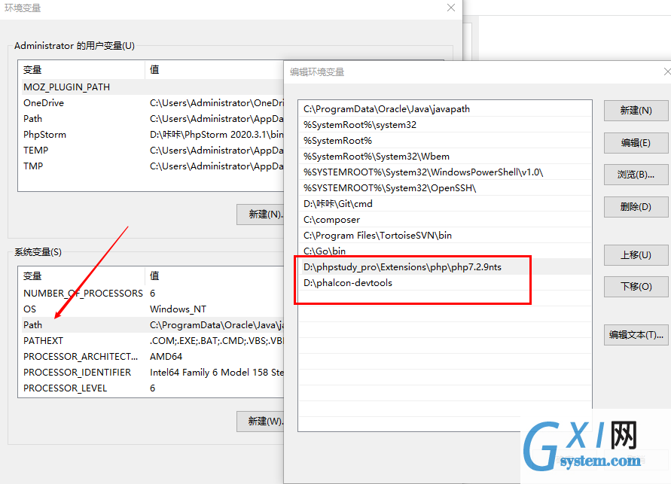The image size is (671, 484).
Task: Click the 新建(N) button in edit dialog
Action: coord(636,111)
